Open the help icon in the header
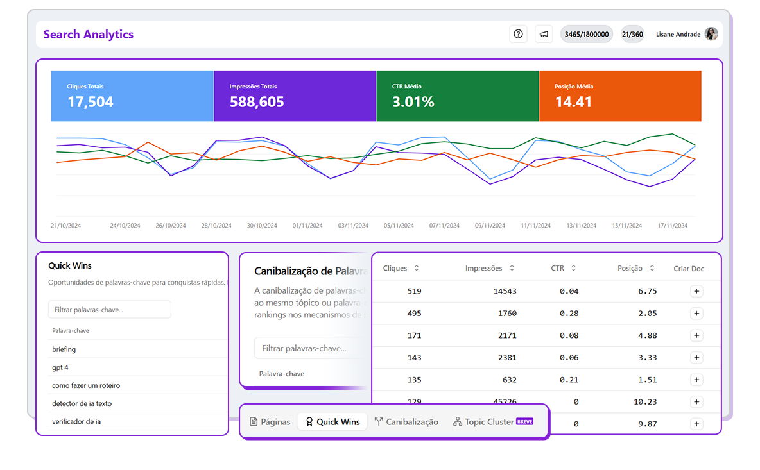Screen dimensions: 760x470 tap(518, 33)
